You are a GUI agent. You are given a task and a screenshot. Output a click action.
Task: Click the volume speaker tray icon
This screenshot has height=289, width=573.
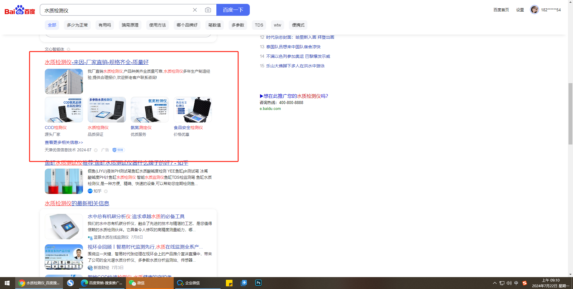[x=509, y=283]
